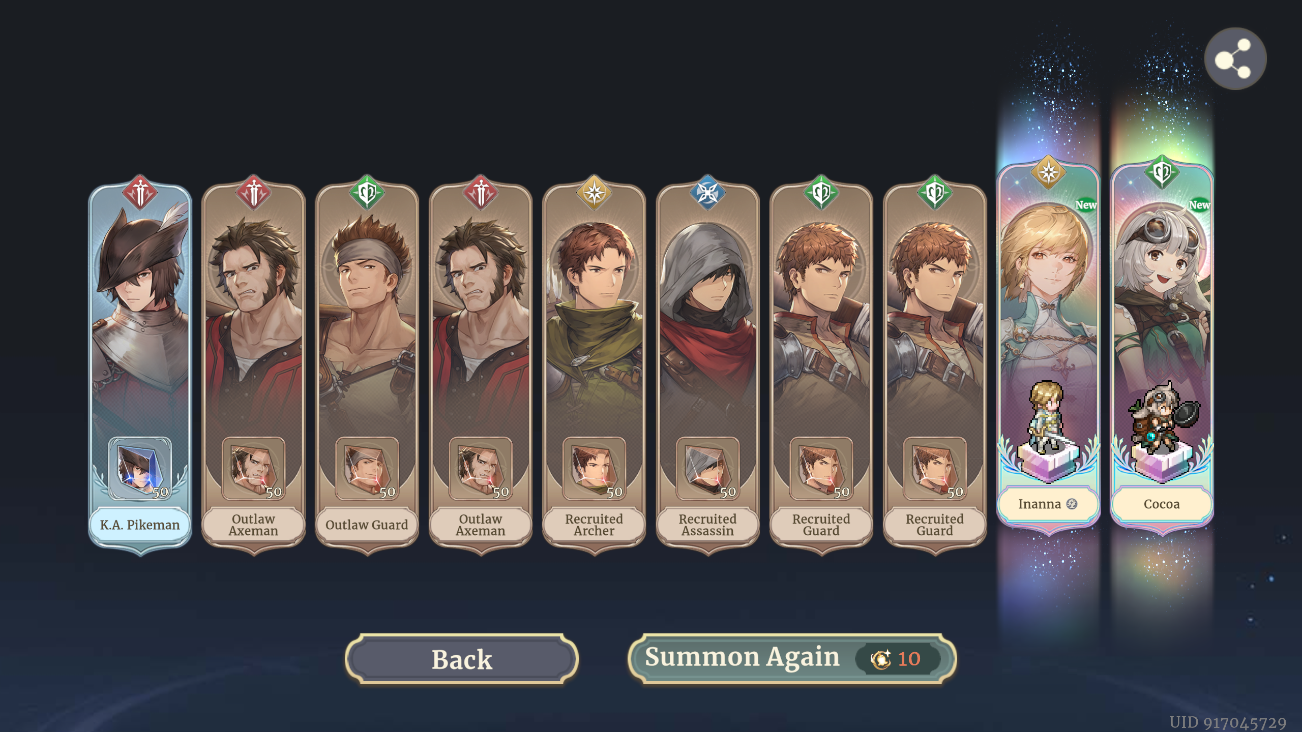Click the blue shuriken icon on Recruited Assassin
This screenshot has width=1302, height=732.
707,193
